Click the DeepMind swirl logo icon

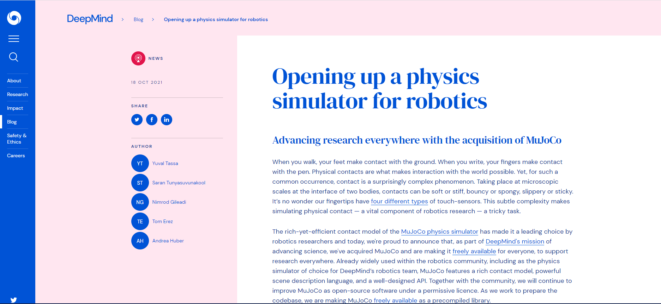[x=14, y=18]
